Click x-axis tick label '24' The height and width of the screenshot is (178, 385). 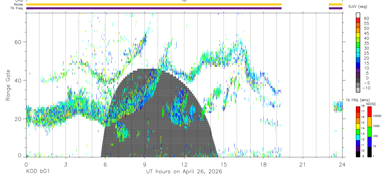click(342, 165)
